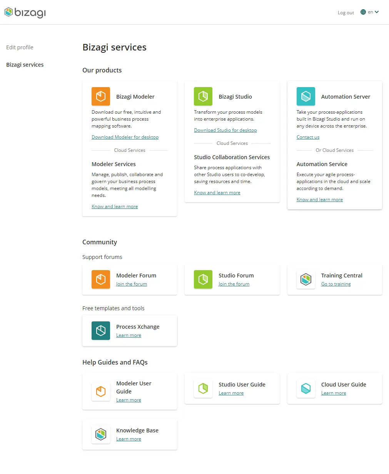This screenshot has height=474, width=389.
Task: Click the Studio User Guide title
Action: [242, 385]
